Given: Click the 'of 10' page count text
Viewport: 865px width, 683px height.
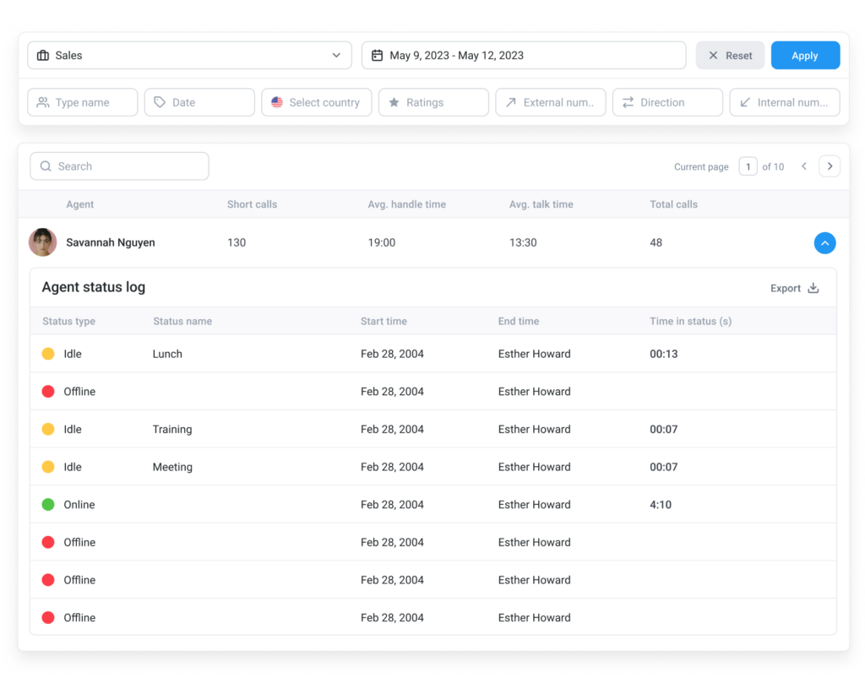Looking at the screenshot, I should pos(773,166).
